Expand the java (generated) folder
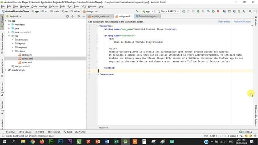 [9, 32]
